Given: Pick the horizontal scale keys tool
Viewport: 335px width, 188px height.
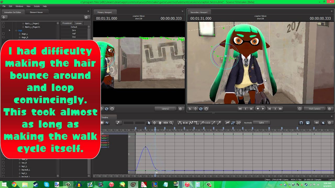Looking at the screenshot, I should coord(166,123).
